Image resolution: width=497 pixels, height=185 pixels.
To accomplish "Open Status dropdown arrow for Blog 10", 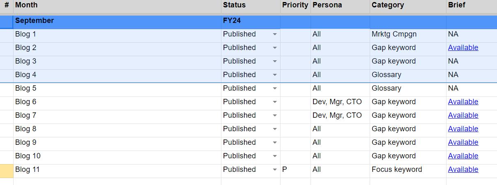I will point(275,156).
